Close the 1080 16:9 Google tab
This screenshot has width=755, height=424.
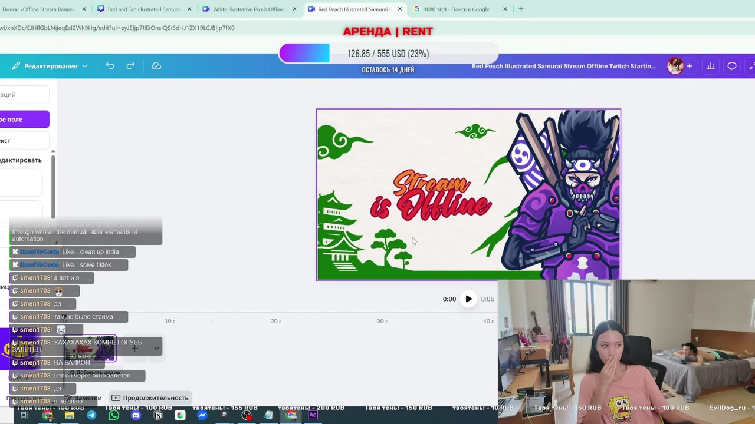pos(505,9)
